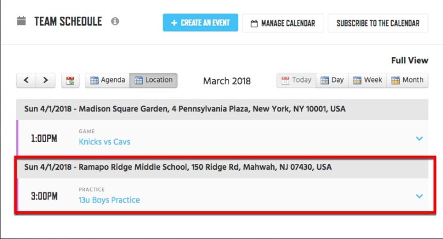This screenshot has width=443, height=239.
Task: Open the 13u Boys Practice link
Action: coord(110,200)
